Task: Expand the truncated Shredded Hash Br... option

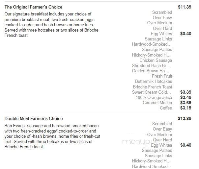Action: coord(151,66)
